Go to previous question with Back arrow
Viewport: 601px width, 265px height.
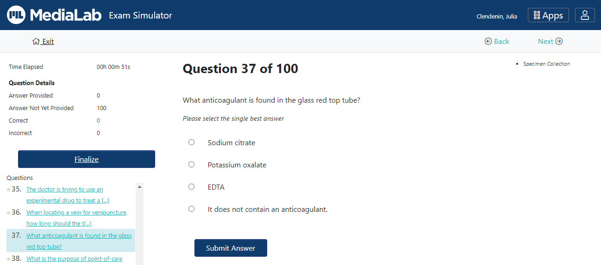coord(488,42)
